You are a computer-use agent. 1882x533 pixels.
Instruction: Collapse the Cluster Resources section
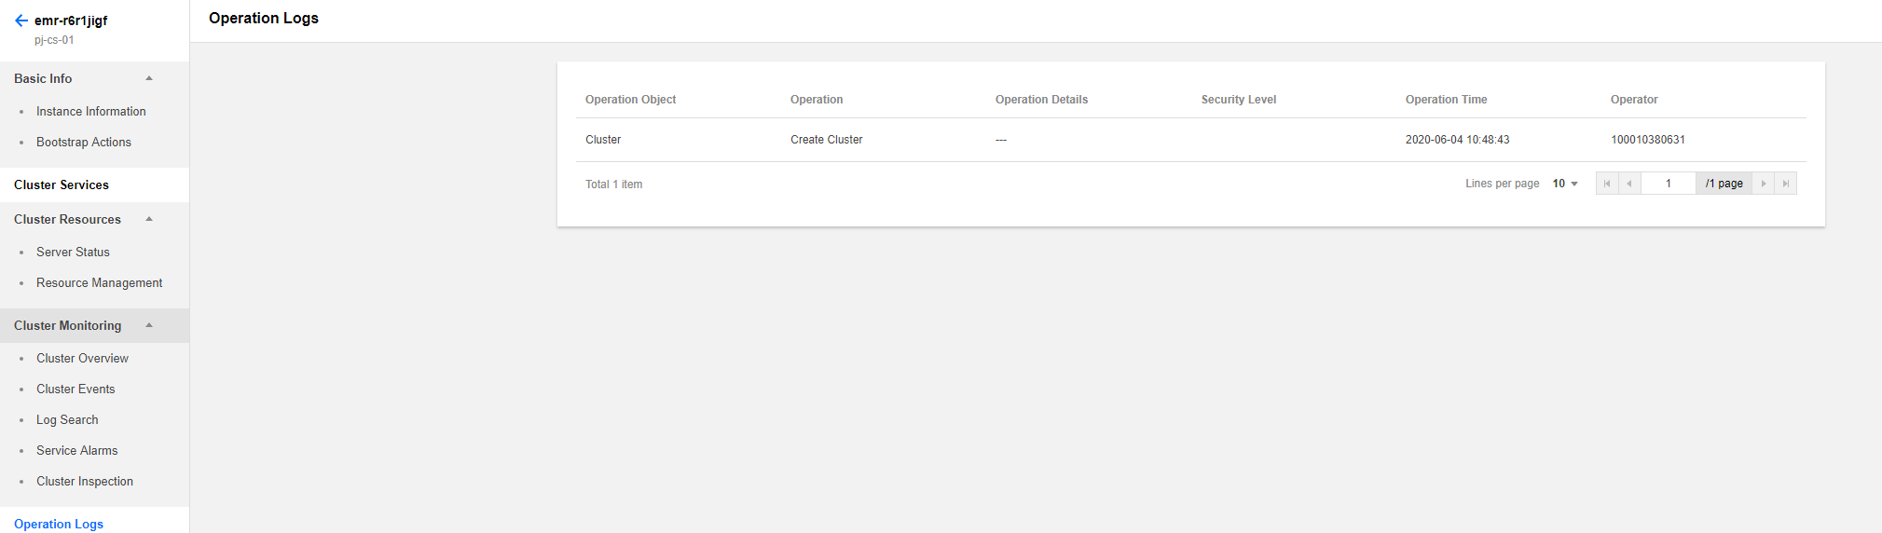coord(149,219)
